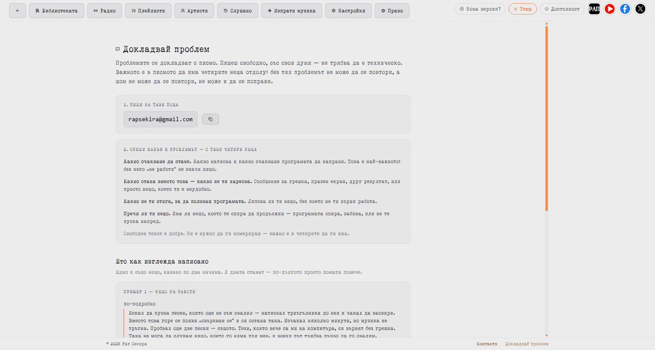Image resolution: width=655 pixels, height=350 pixels.
Task: Click the page vertical scrollbar
Action: click(x=547, y=118)
